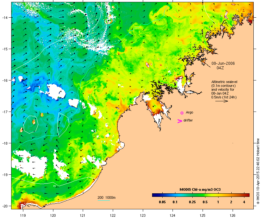Screen dimensions: 262x218
Task: Click the colorbar value 1
Action: [x=218, y=202]
